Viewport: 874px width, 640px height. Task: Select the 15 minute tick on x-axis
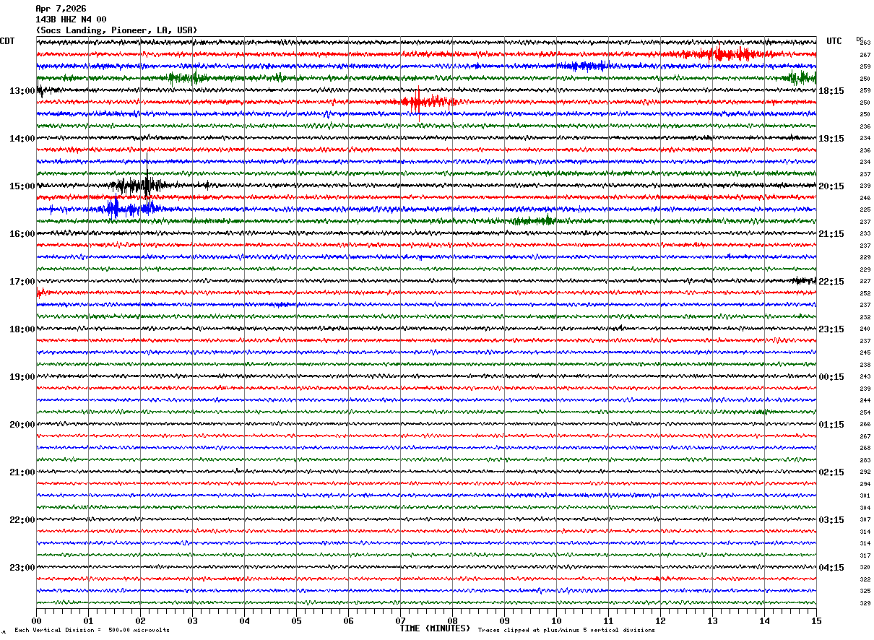815,621
